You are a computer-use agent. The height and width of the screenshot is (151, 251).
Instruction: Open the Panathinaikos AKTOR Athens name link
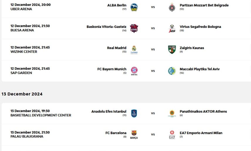coord(203,112)
